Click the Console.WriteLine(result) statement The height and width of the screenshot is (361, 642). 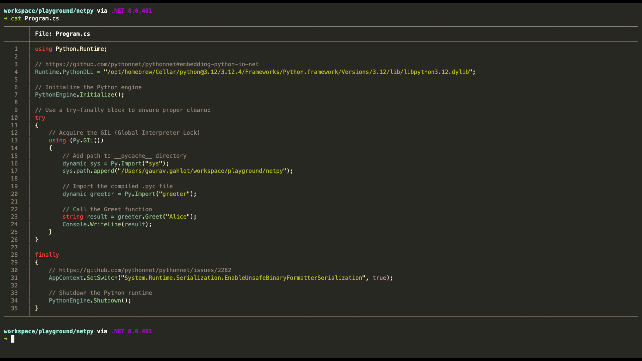pyautogui.click(x=107, y=224)
